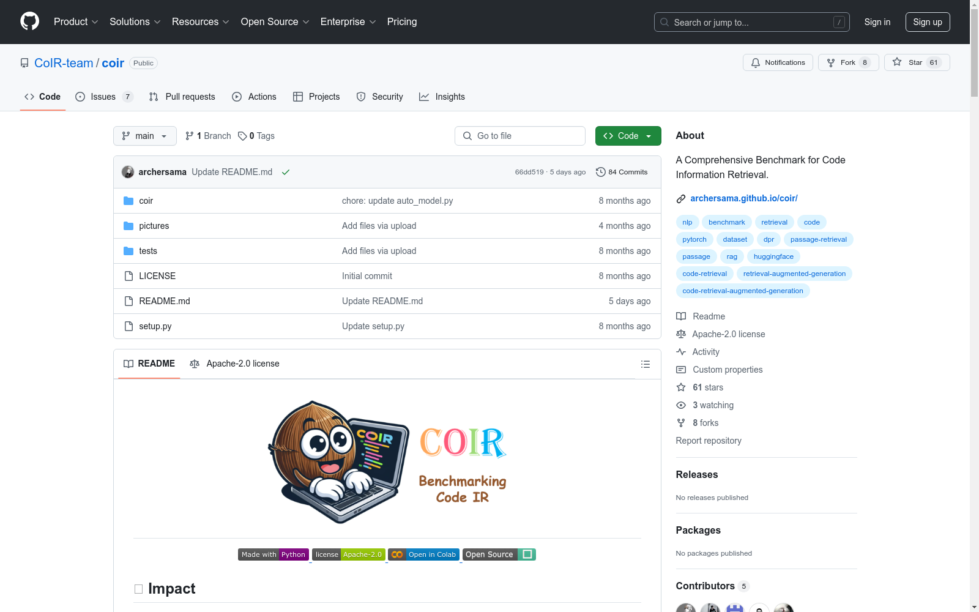The width and height of the screenshot is (979, 612).
Task: Click the CoIR coconut logo image
Action: click(x=387, y=462)
